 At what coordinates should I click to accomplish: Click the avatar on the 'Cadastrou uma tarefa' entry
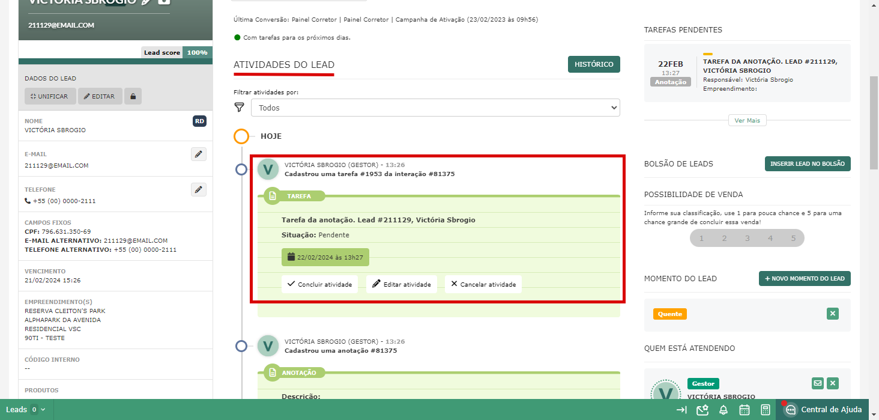268,169
